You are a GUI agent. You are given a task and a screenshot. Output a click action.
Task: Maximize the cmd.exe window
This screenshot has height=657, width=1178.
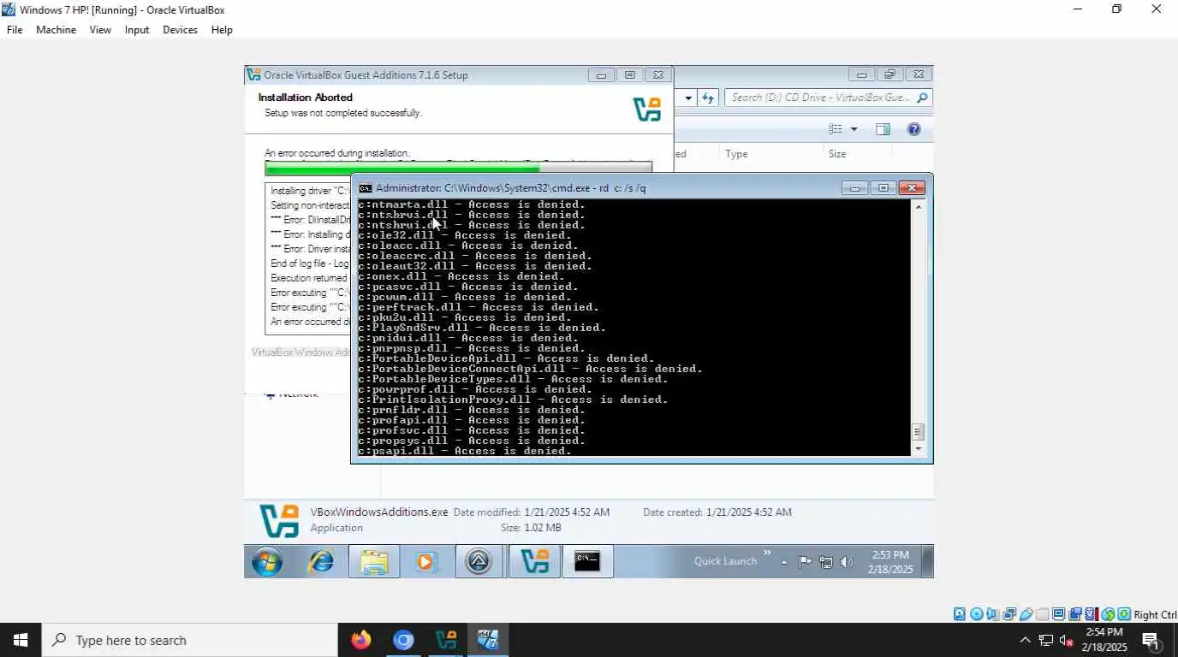(x=883, y=188)
